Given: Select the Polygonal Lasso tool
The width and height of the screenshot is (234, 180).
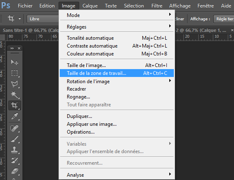Looking at the screenshot, I should point(15,84).
